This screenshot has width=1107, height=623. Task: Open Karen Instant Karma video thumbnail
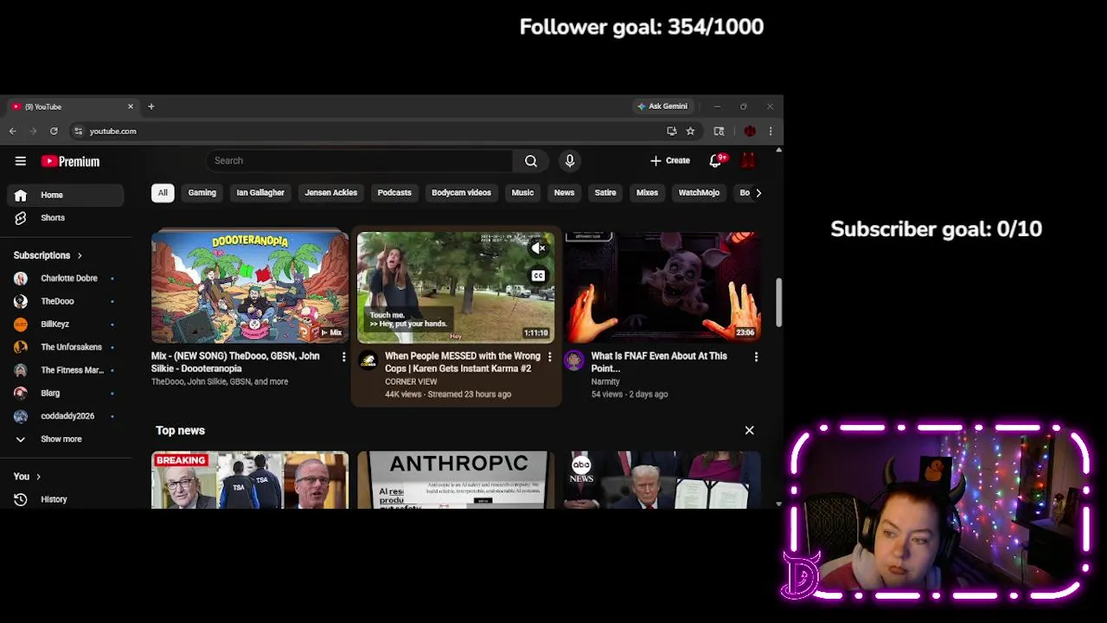456,287
